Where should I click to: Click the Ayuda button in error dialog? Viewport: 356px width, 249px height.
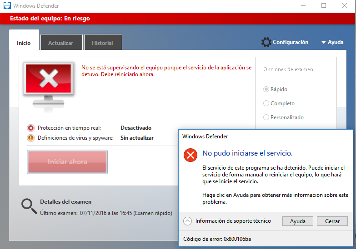click(x=298, y=221)
